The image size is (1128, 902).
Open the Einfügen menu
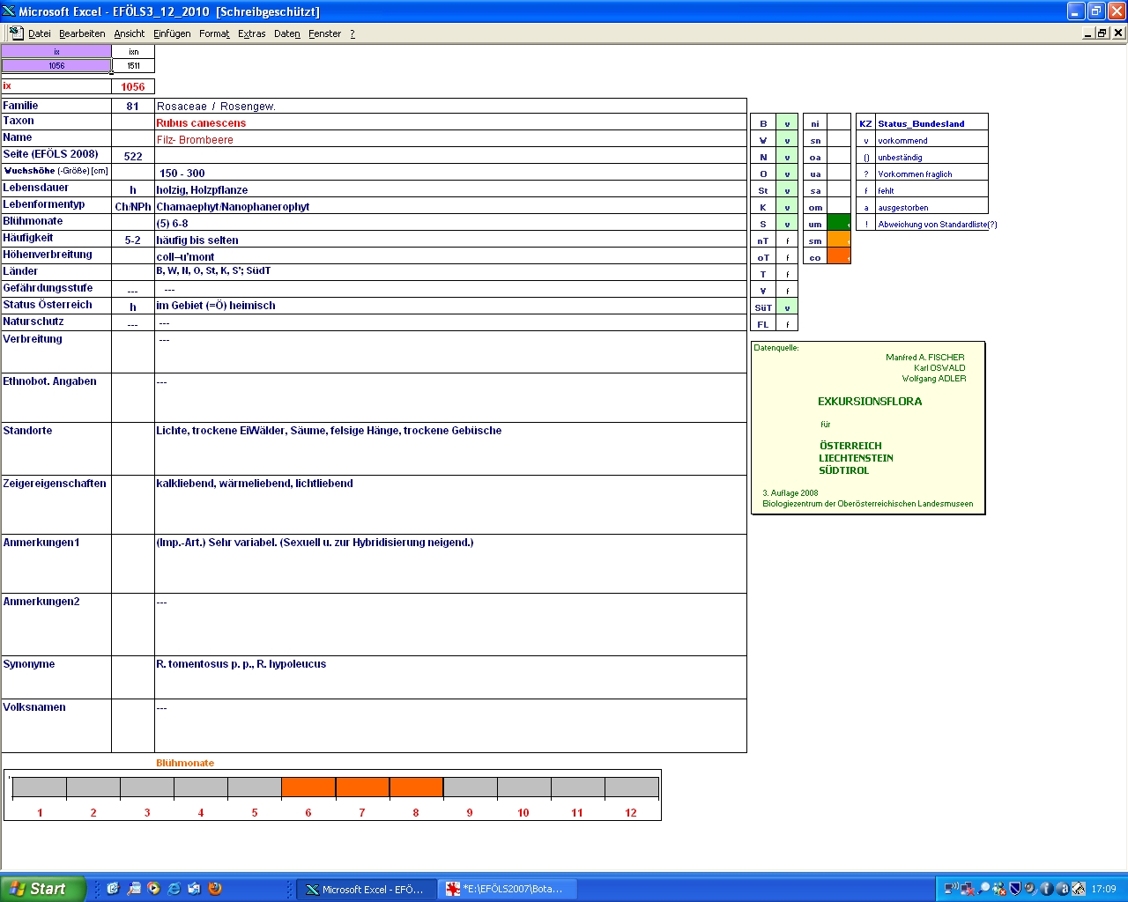[172, 33]
